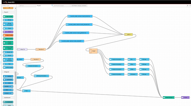
Task: Select the Sound palette node
Action: point(8,55)
